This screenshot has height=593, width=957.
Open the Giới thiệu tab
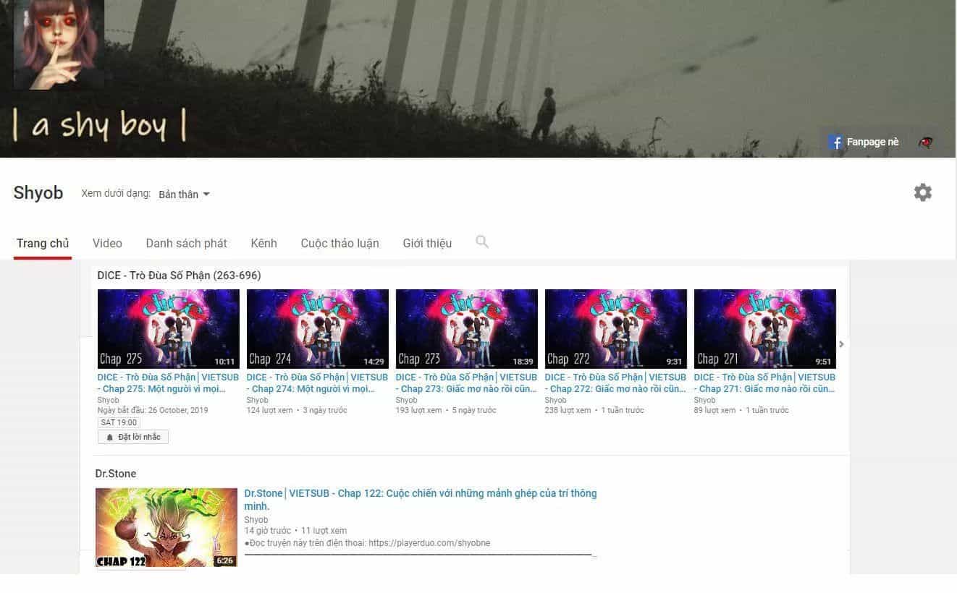(427, 243)
